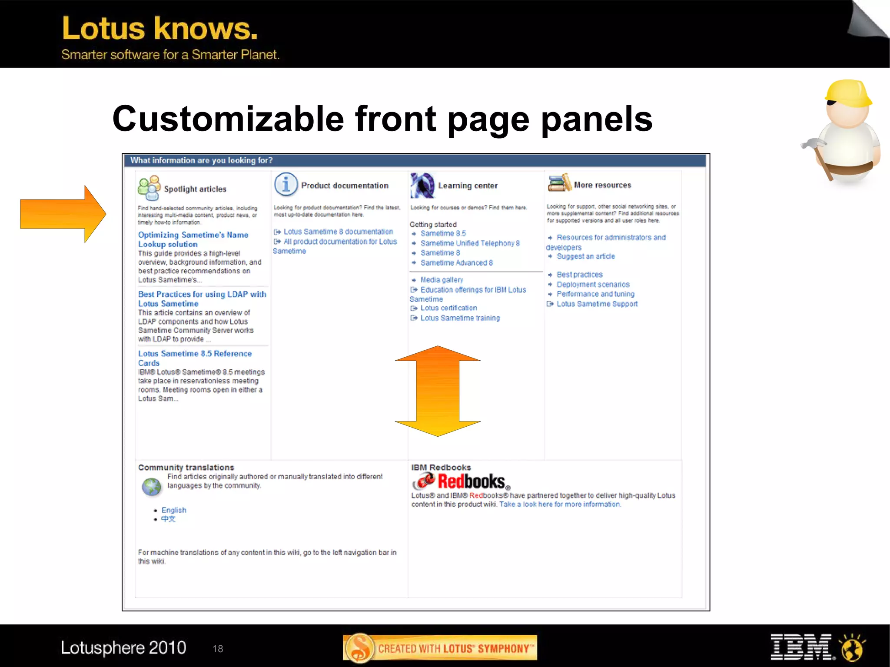
Task: Click the Created with Lotus Symphony badge
Action: click(440, 648)
